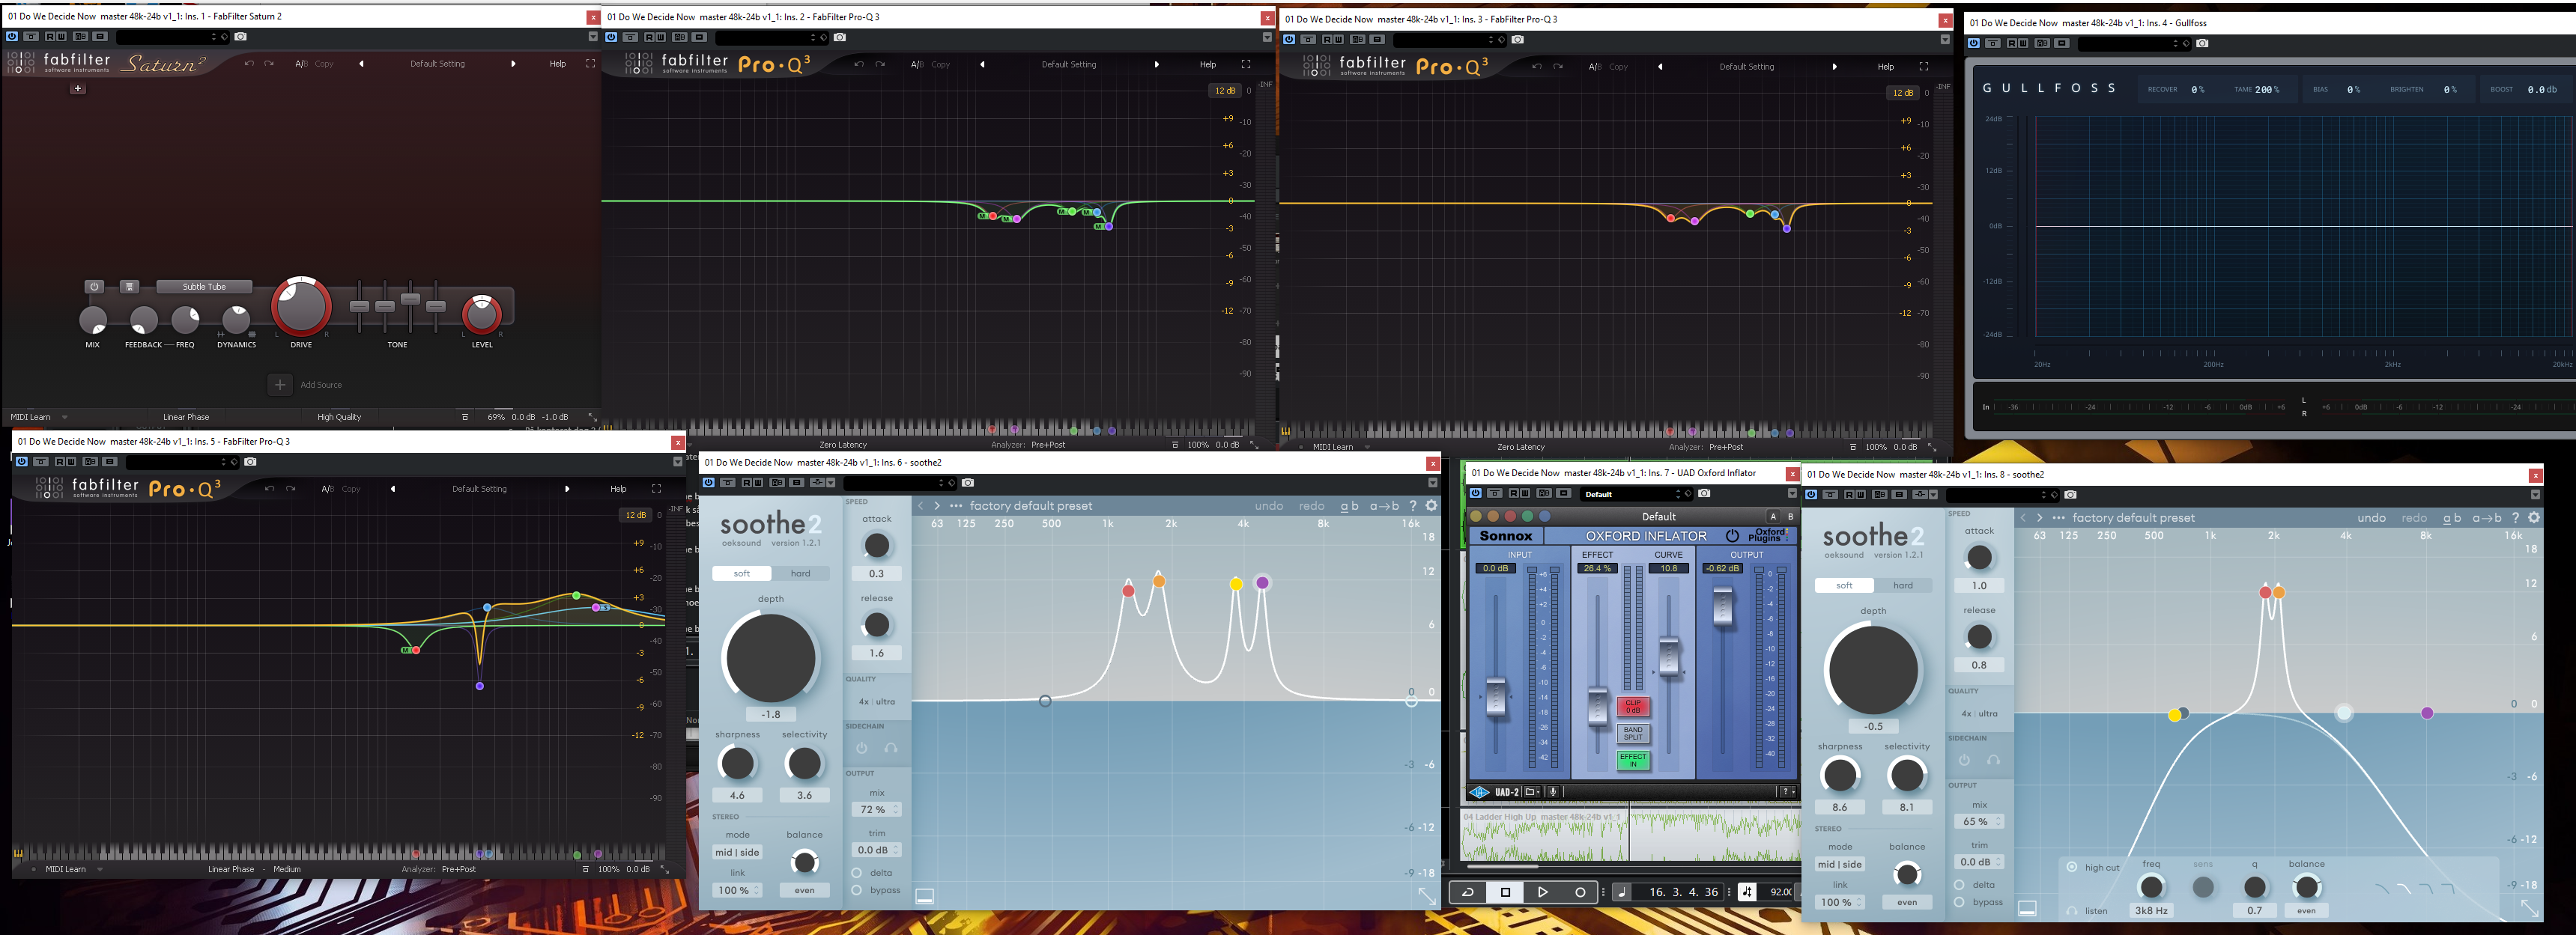Click the transport play button
The image size is (2576, 935).
(x=1542, y=892)
